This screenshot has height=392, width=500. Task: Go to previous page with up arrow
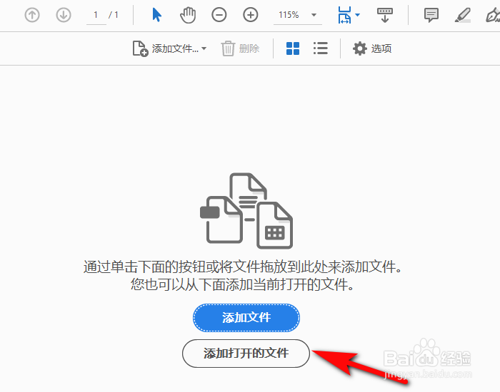[32, 15]
